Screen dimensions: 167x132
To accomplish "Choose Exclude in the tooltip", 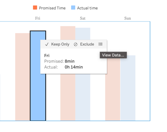I will click(x=87, y=44).
